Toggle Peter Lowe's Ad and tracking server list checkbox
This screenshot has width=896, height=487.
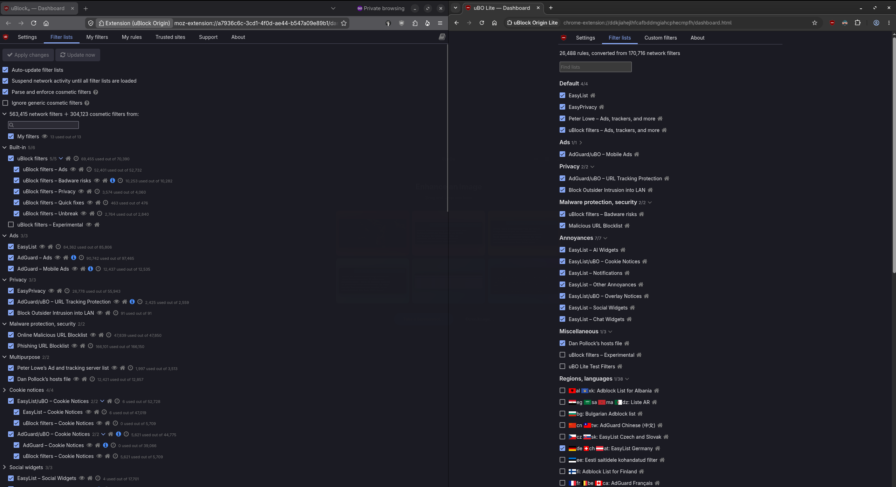tap(11, 368)
